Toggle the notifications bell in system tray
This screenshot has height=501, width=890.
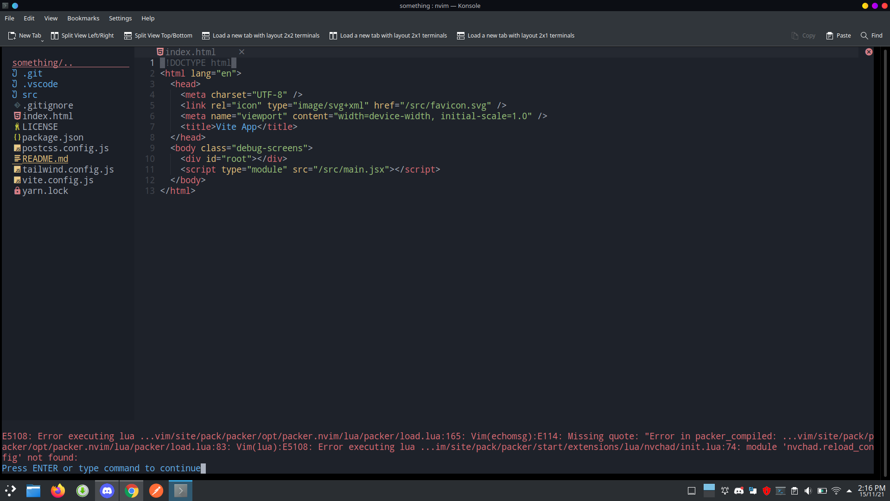pyautogui.click(x=725, y=491)
